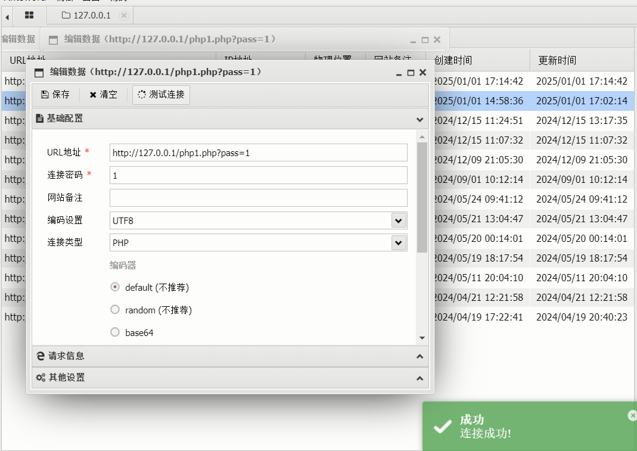Viewport: 637px width, 451px height.
Task: Open the 编码设置 UTF8 dropdown
Action: (x=398, y=220)
